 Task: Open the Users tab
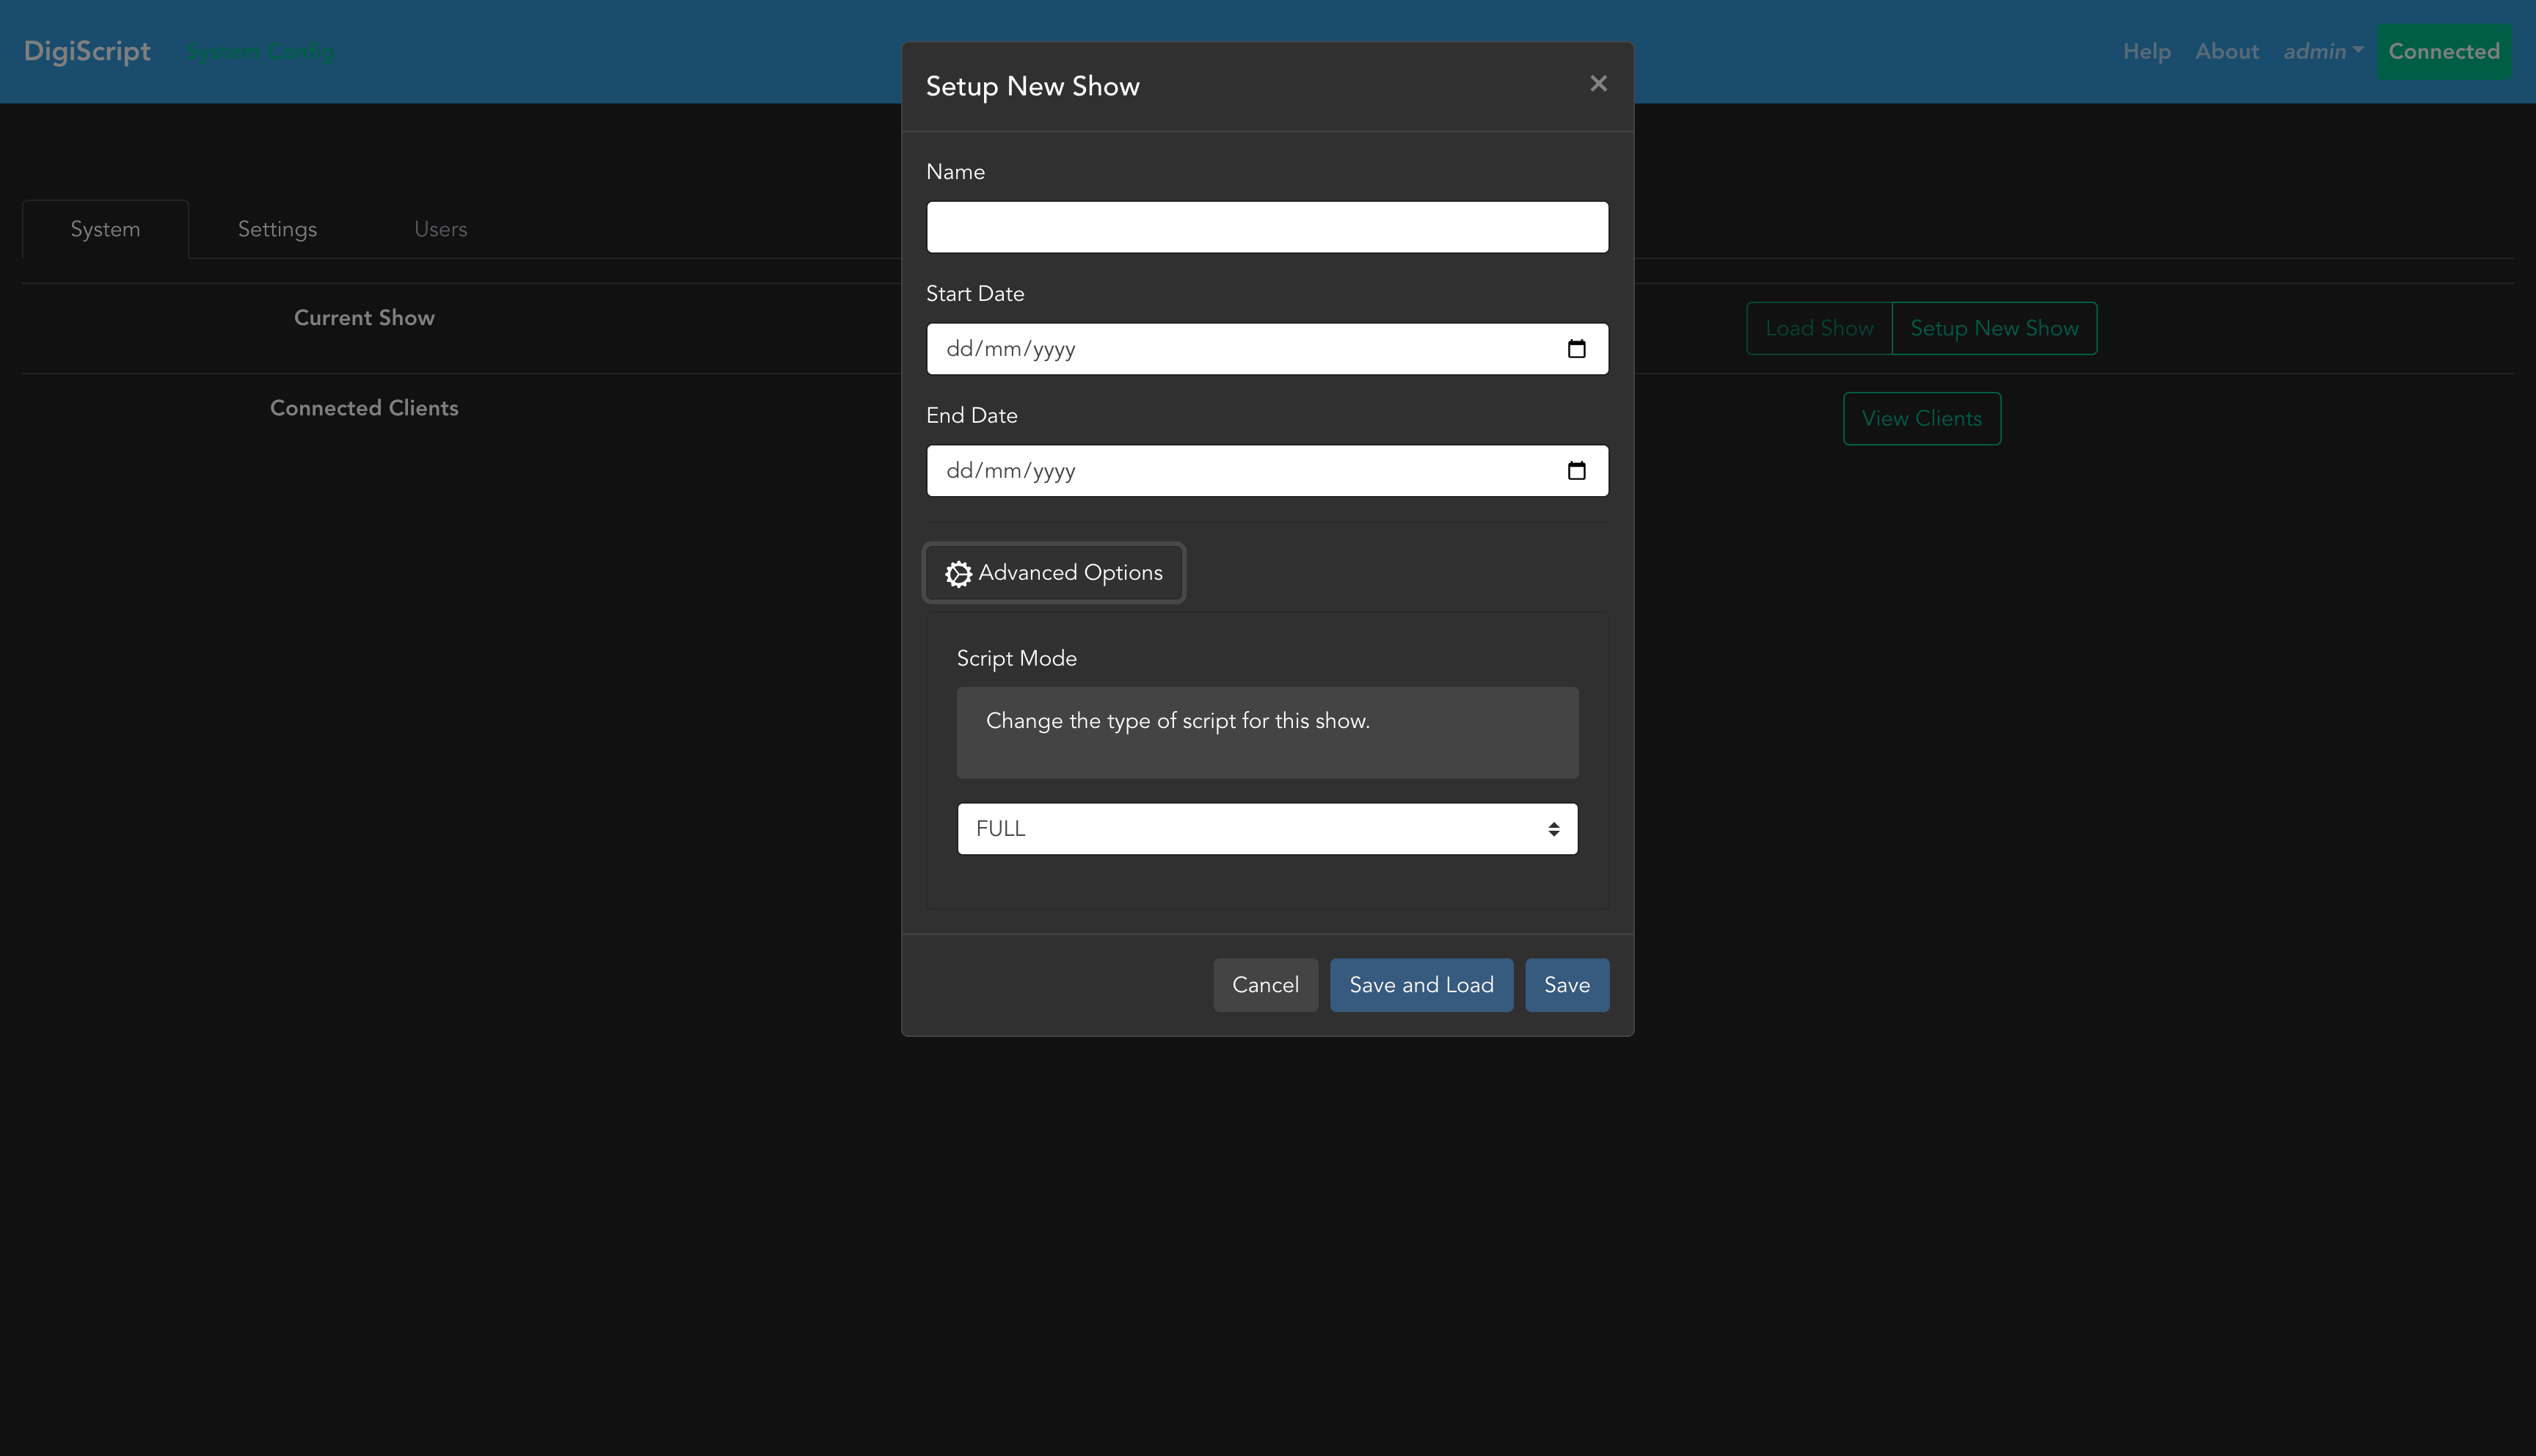(x=440, y=229)
